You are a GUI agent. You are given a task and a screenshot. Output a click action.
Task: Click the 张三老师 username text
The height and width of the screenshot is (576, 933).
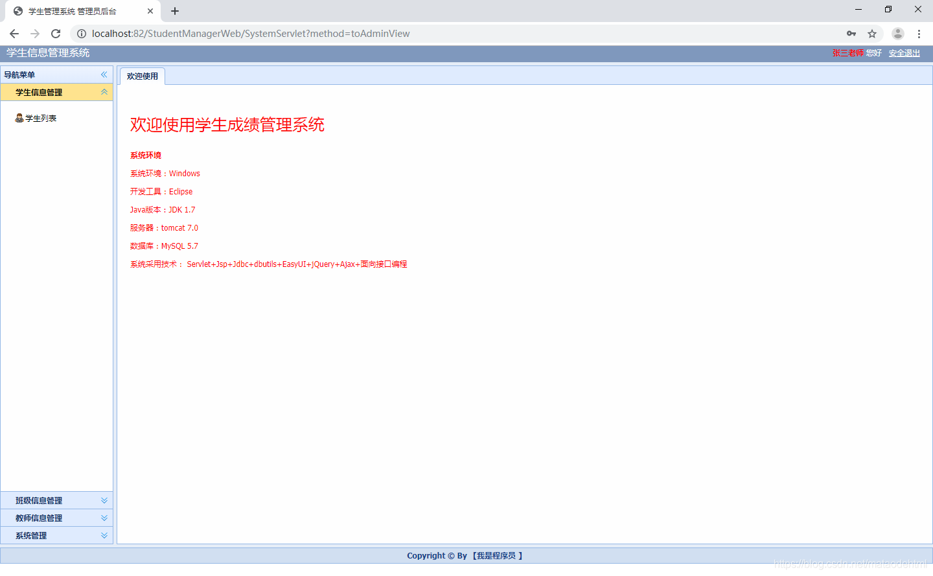tap(848, 53)
